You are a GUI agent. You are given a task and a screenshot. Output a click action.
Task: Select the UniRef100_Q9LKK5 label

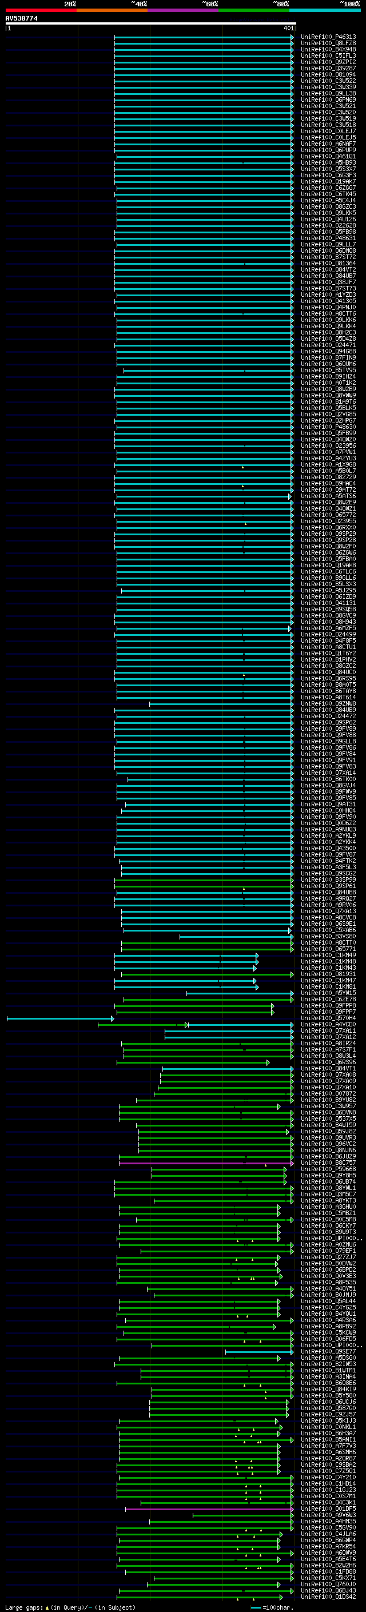pyautogui.click(x=328, y=213)
